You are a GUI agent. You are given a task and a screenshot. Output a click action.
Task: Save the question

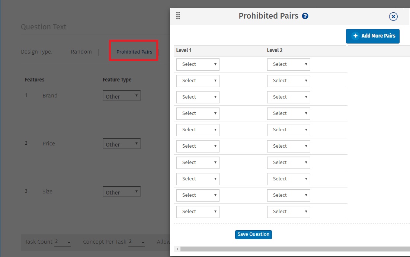[253, 234]
